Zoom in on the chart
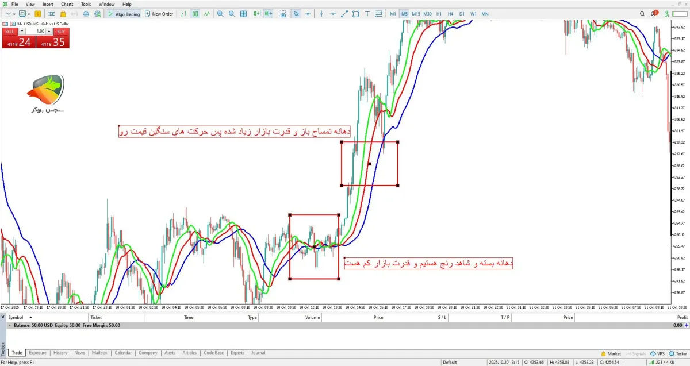Screen dimensions: 690x366 point(220,14)
